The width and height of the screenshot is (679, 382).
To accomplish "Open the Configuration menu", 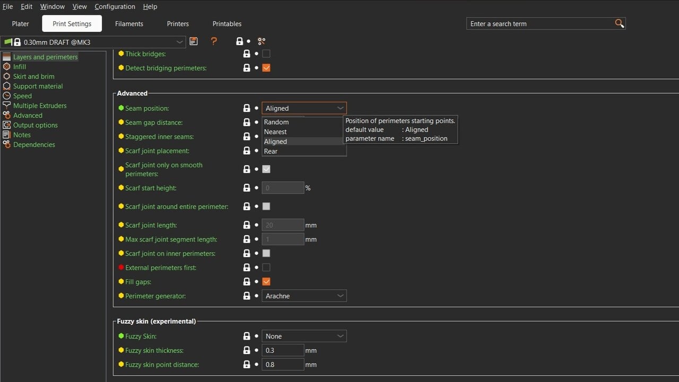I will 115,6.
